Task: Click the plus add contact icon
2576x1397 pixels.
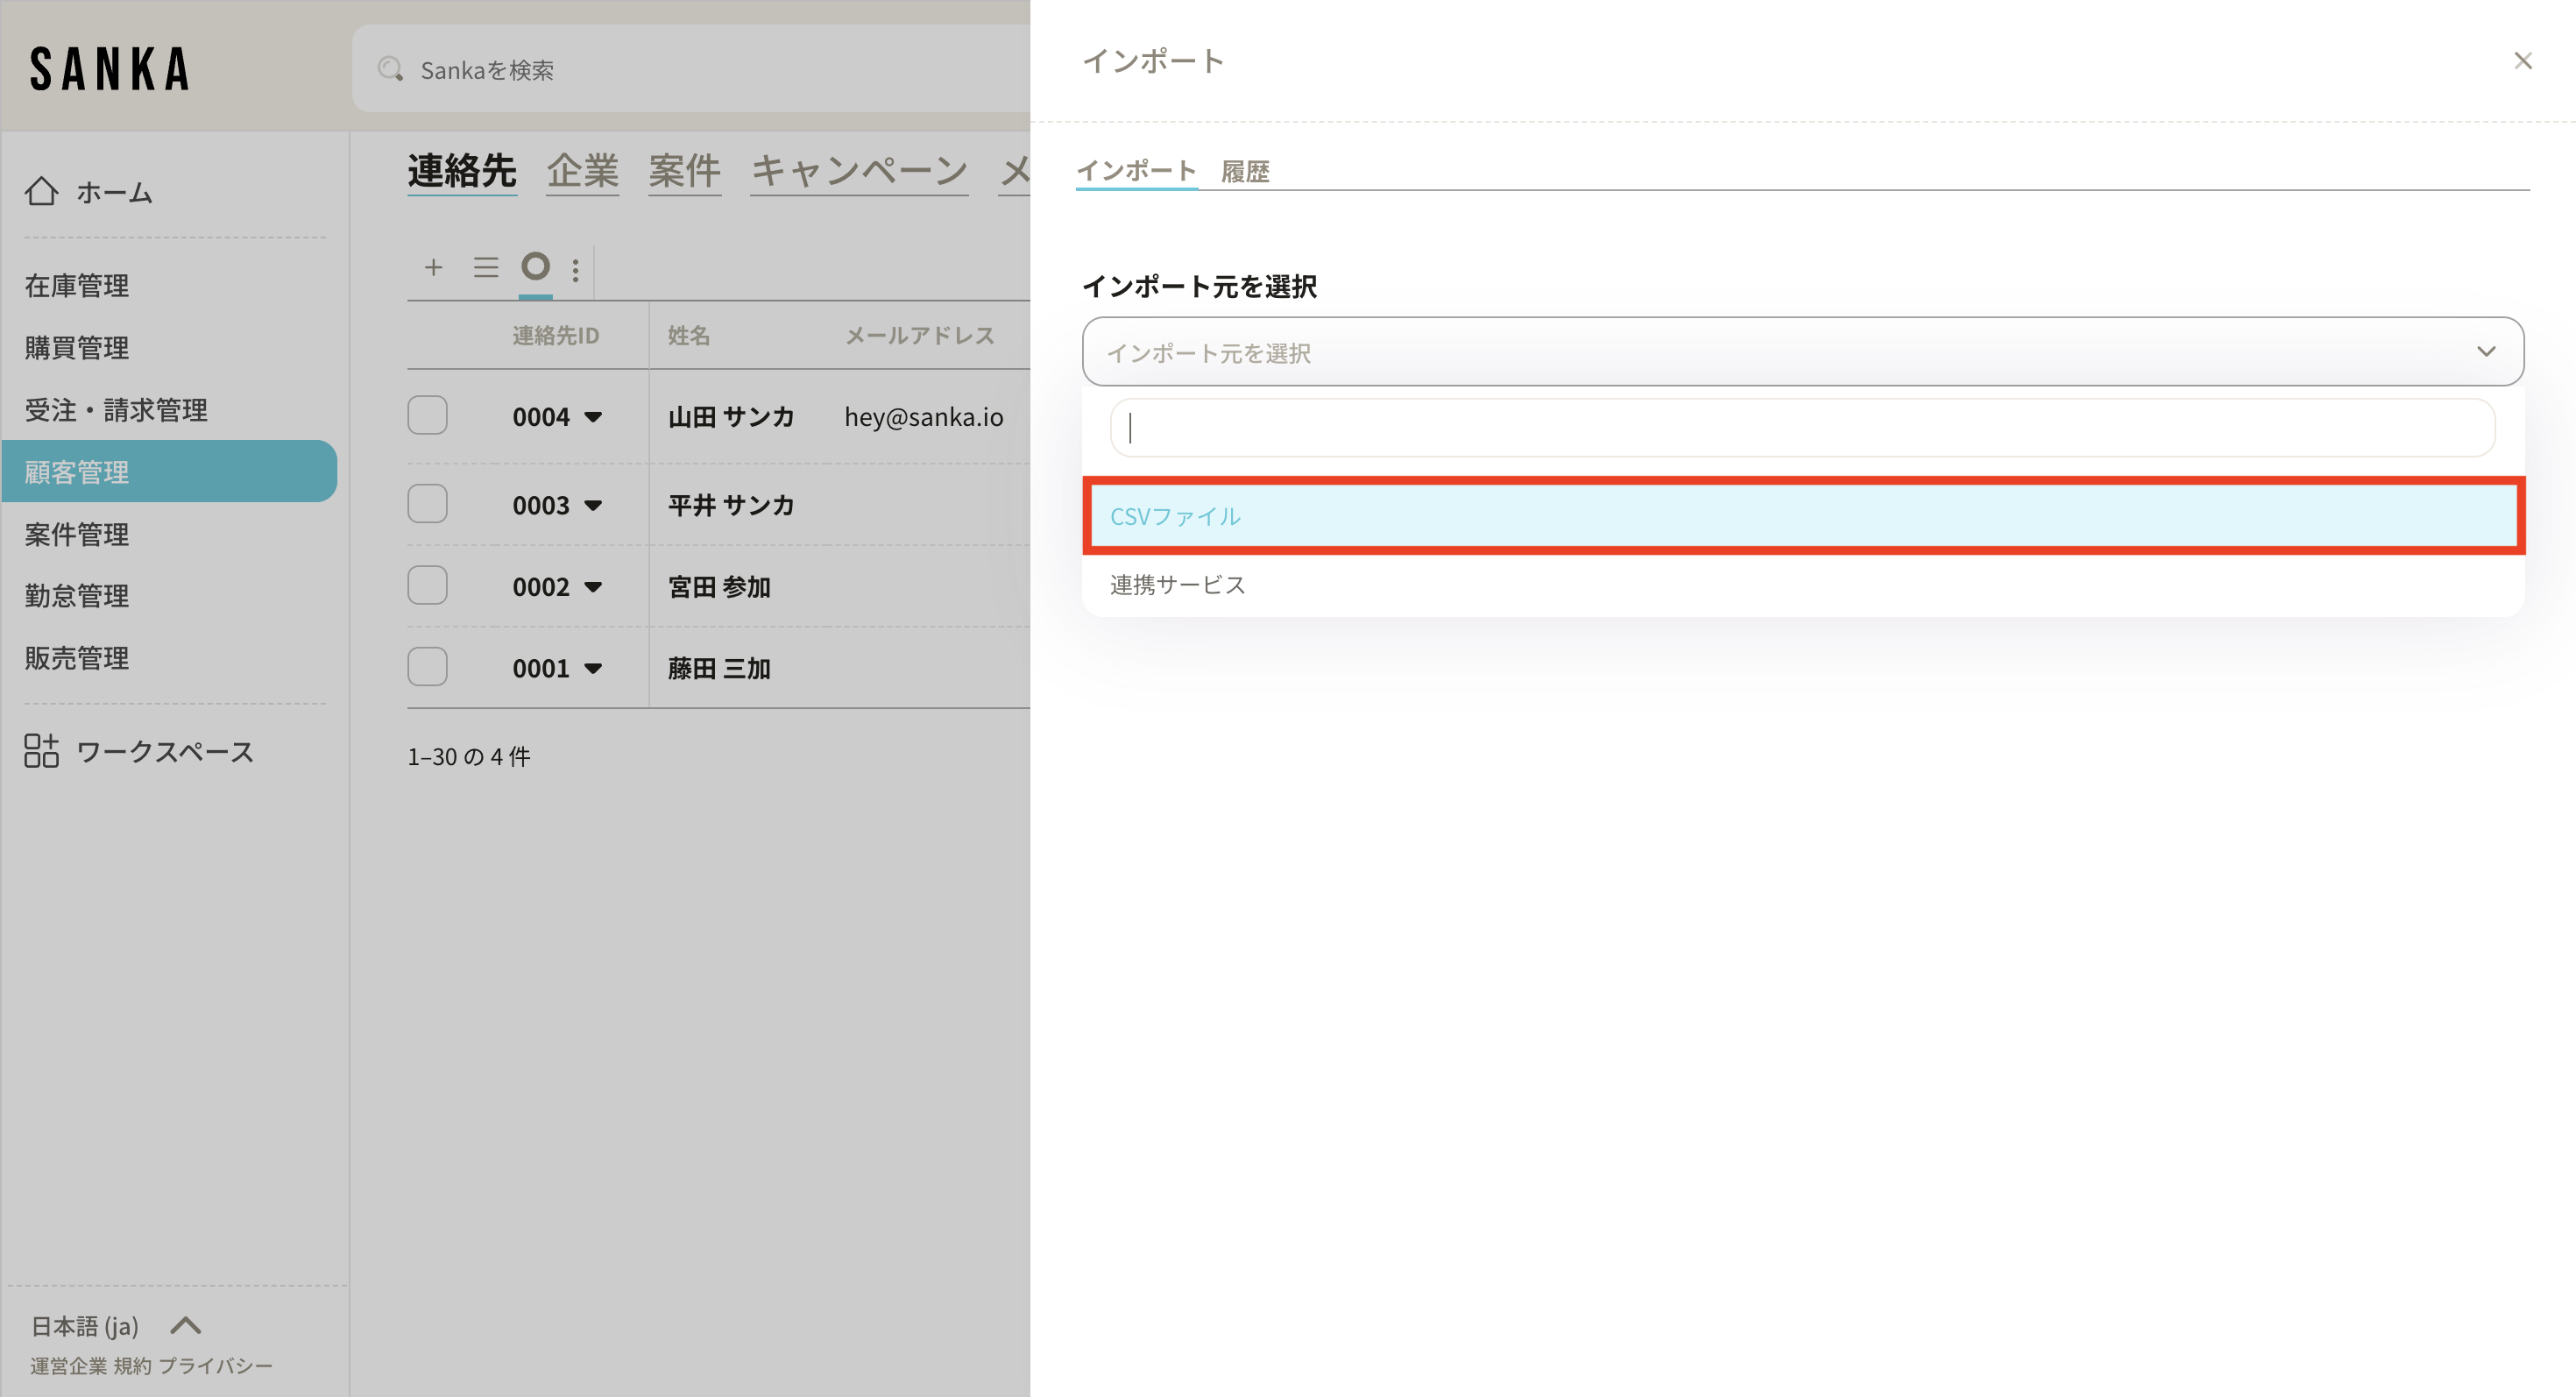Action: point(433,267)
